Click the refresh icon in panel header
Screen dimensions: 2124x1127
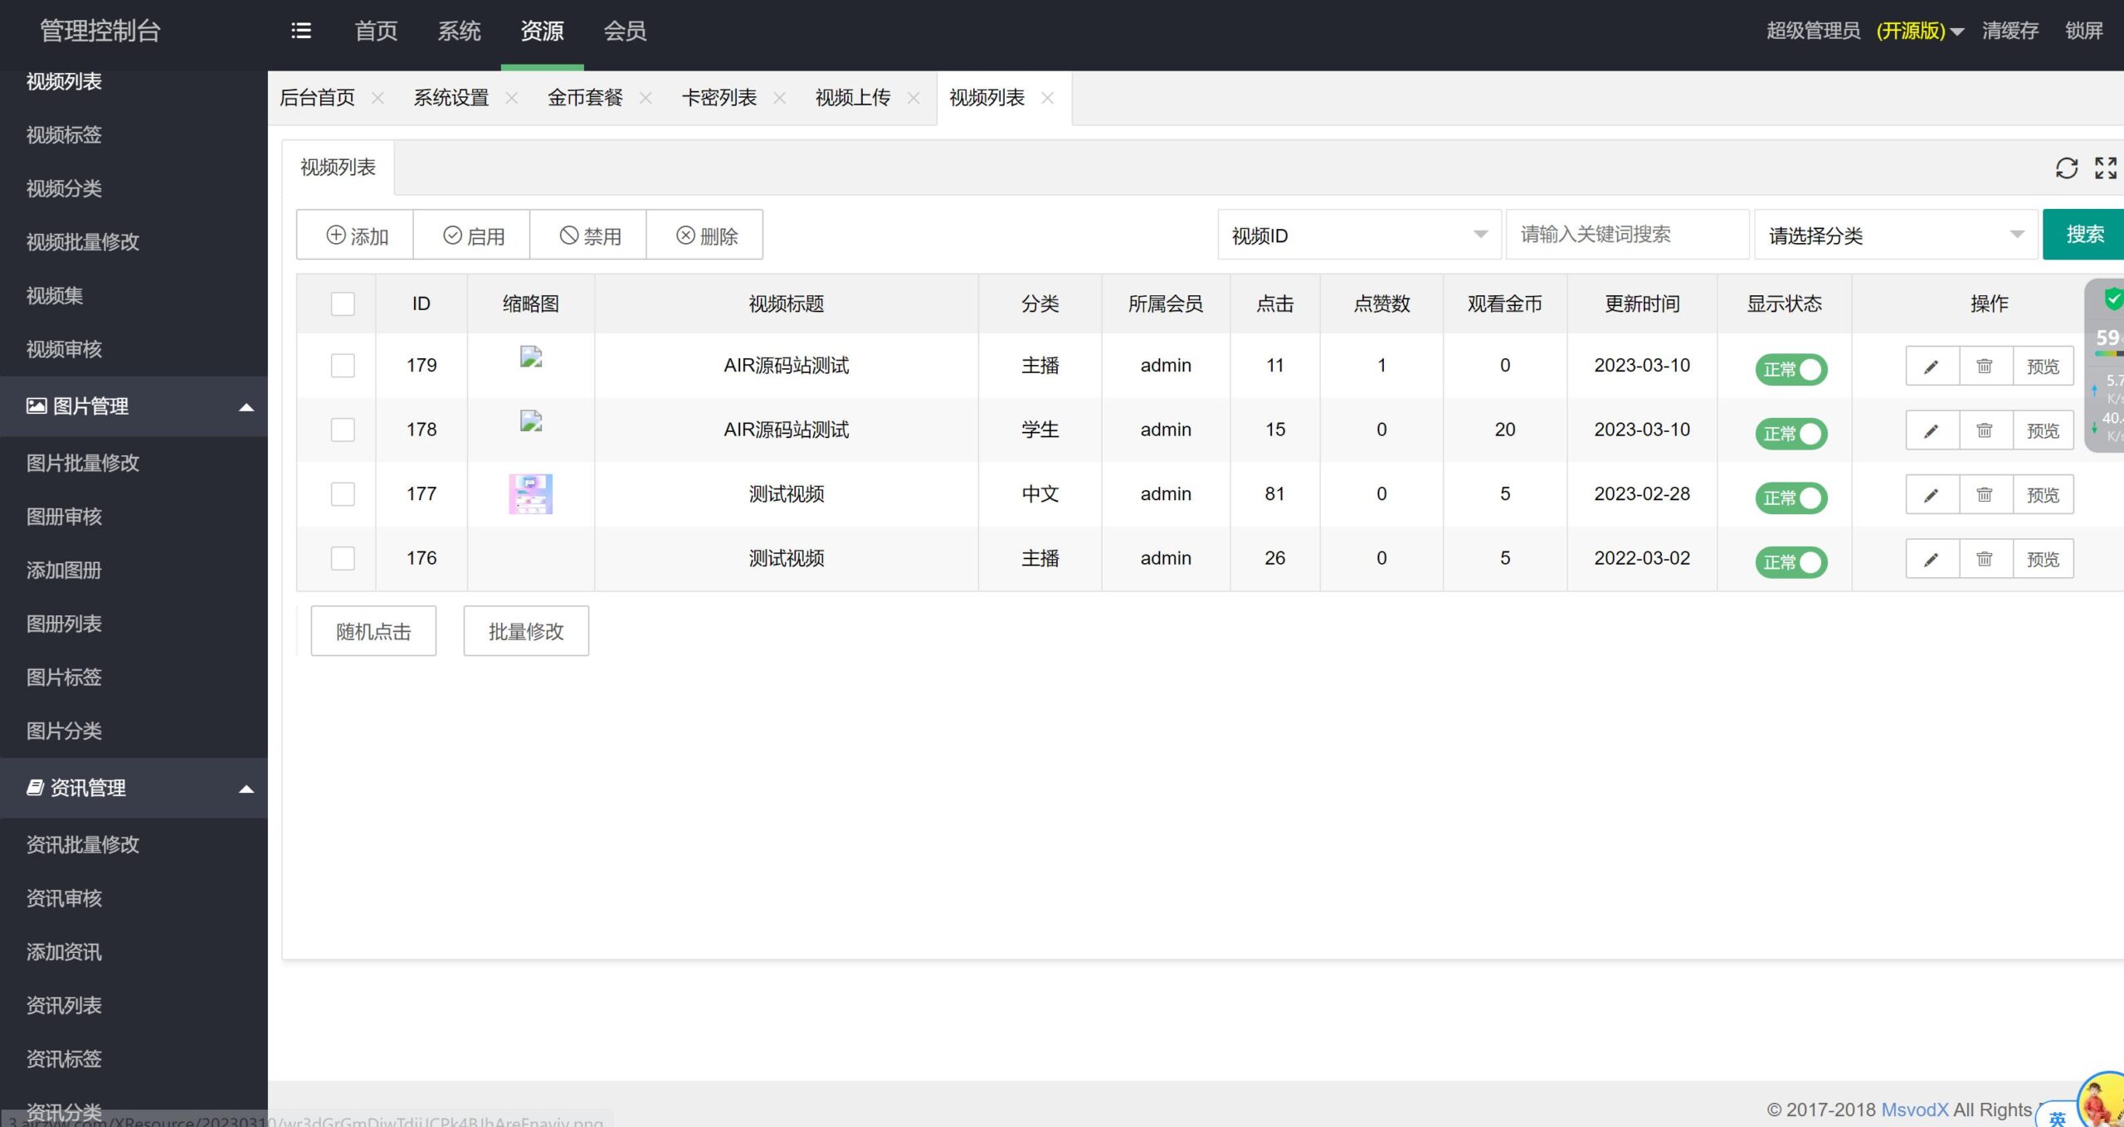click(x=2066, y=168)
